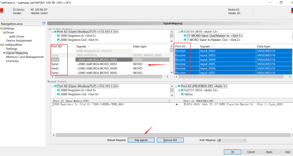Open Device Assignment page
Image resolution: width=293 pixels, height=156 pixels.
click(x=19, y=41)
